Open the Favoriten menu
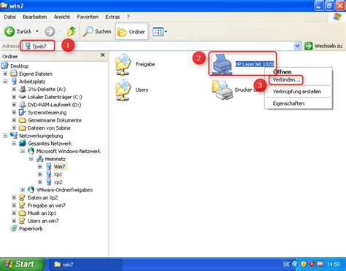 click(88, 17)
